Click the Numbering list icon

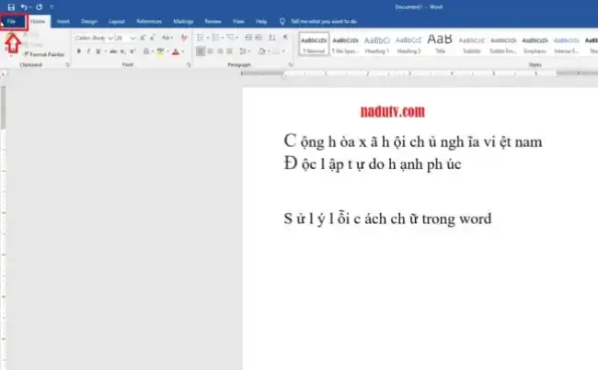tap(215, 38)
